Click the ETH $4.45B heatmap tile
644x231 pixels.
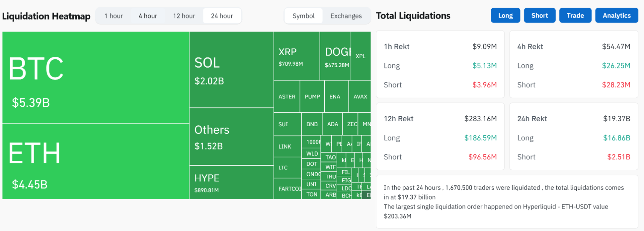tap(96, 161)
